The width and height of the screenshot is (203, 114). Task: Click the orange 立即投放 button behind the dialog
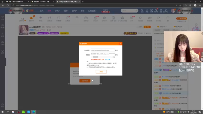85,81
